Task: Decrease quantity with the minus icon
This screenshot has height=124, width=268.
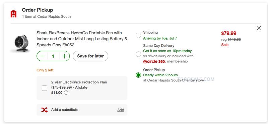Action: coord(42,56)
